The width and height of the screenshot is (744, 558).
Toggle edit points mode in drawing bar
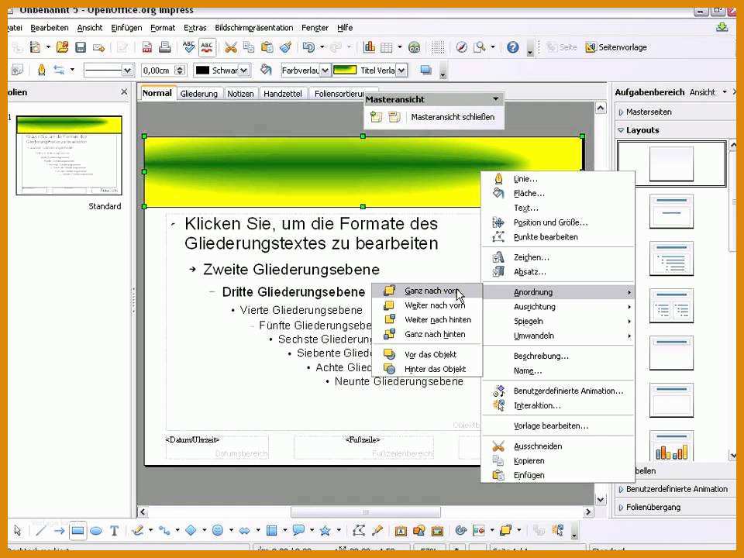coord(359,530)
